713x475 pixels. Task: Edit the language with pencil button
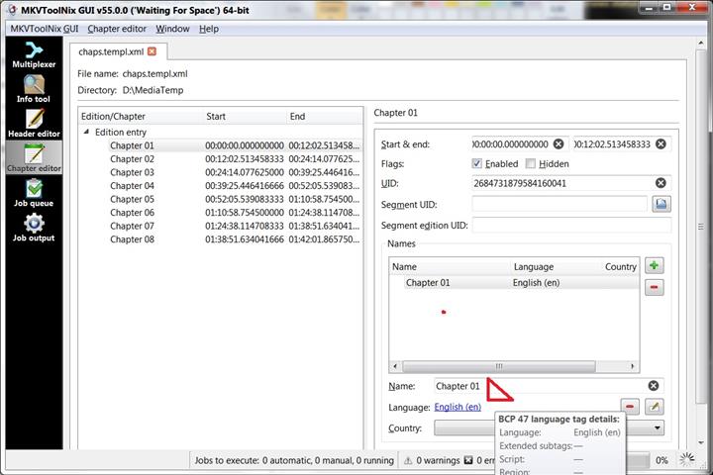[654, 407]
